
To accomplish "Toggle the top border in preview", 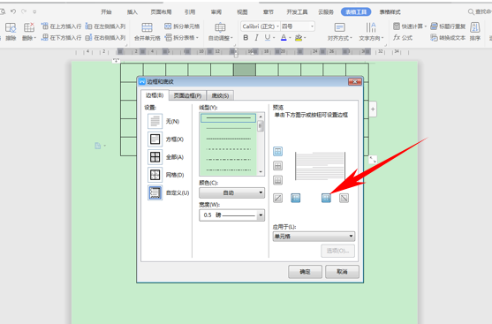I will tap(277, 152).
